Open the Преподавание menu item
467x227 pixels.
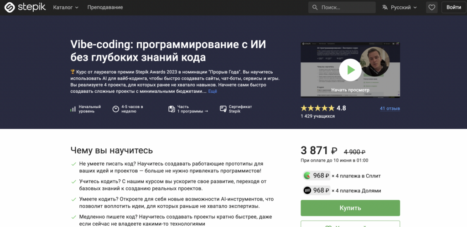coord(105,7)
